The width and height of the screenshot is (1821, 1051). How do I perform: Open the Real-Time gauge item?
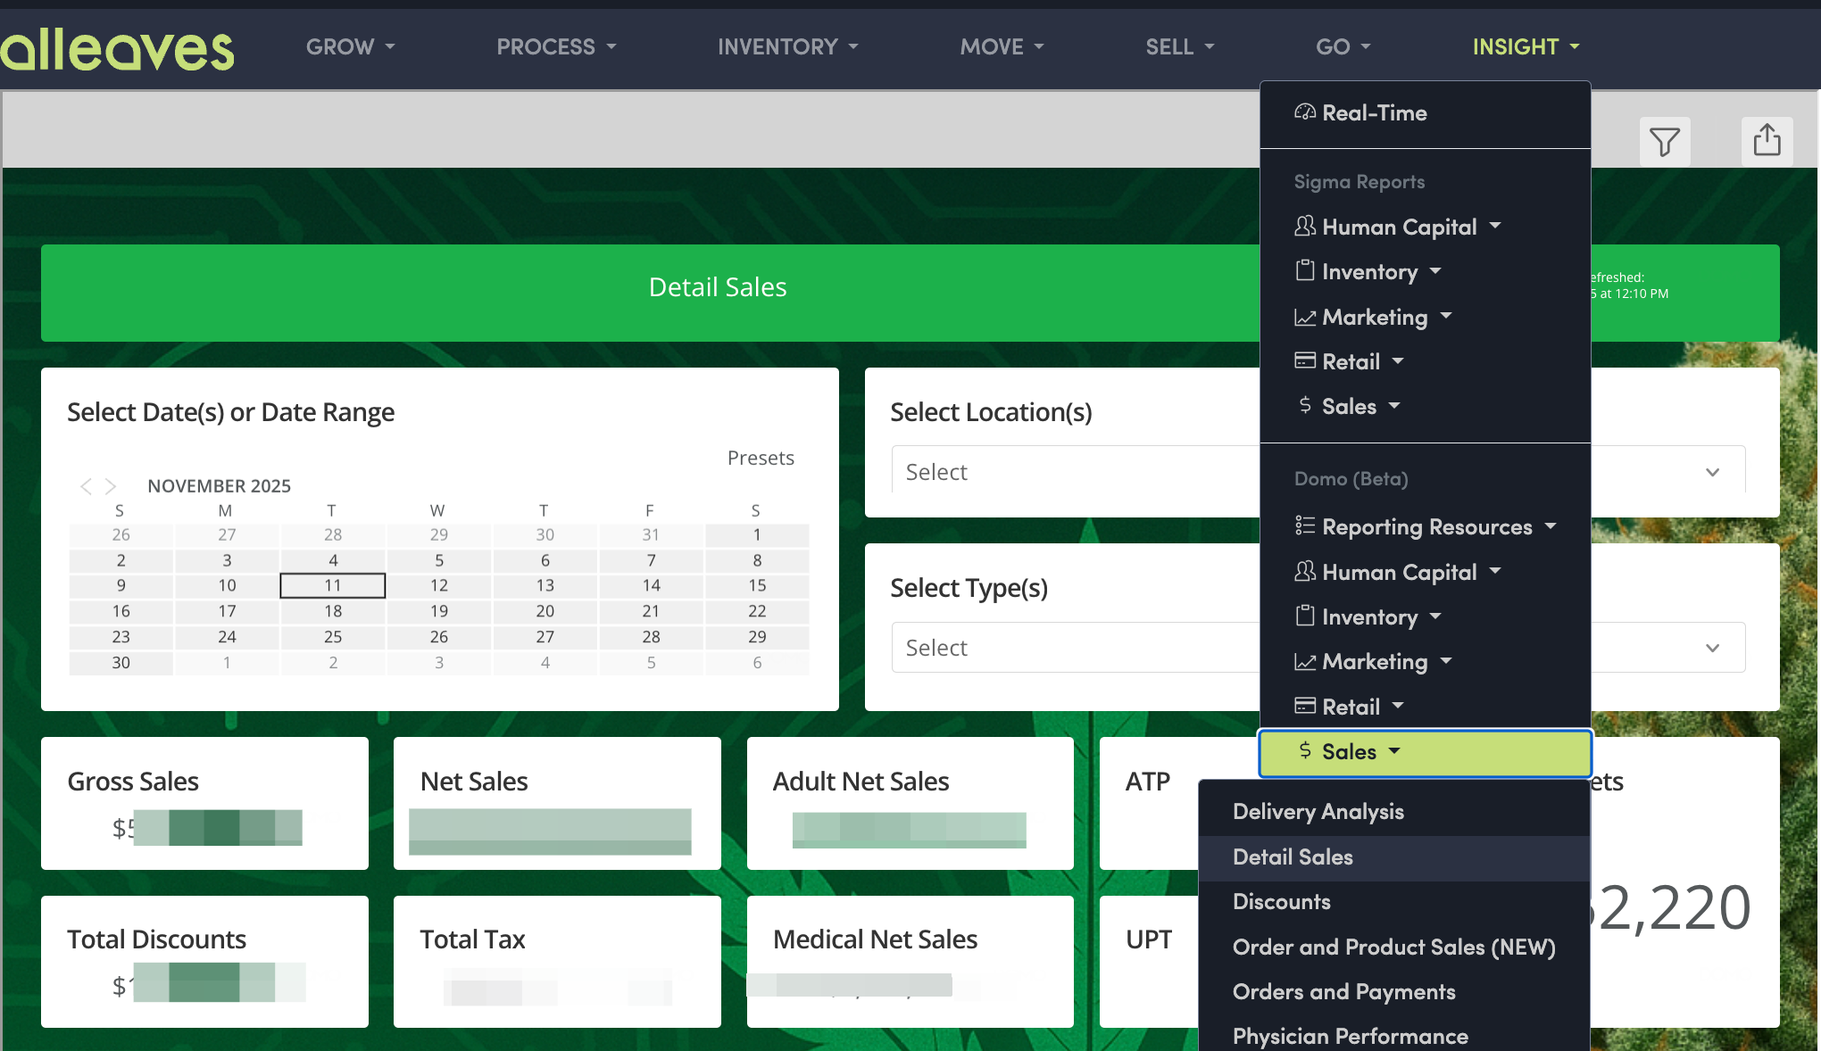click(1361, 112)
